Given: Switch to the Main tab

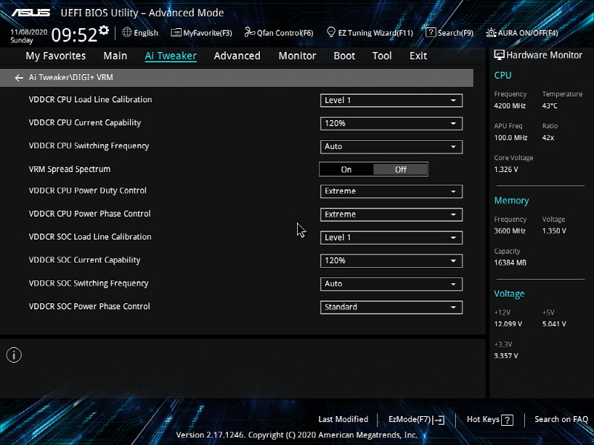Looking at the screenshot, I should tap(115, 56).
